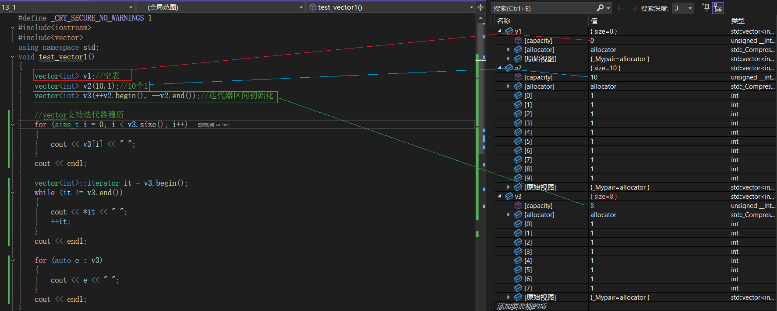
Task: Toggle the highlighted ab tooltip icon
Action: click(718, 8)
